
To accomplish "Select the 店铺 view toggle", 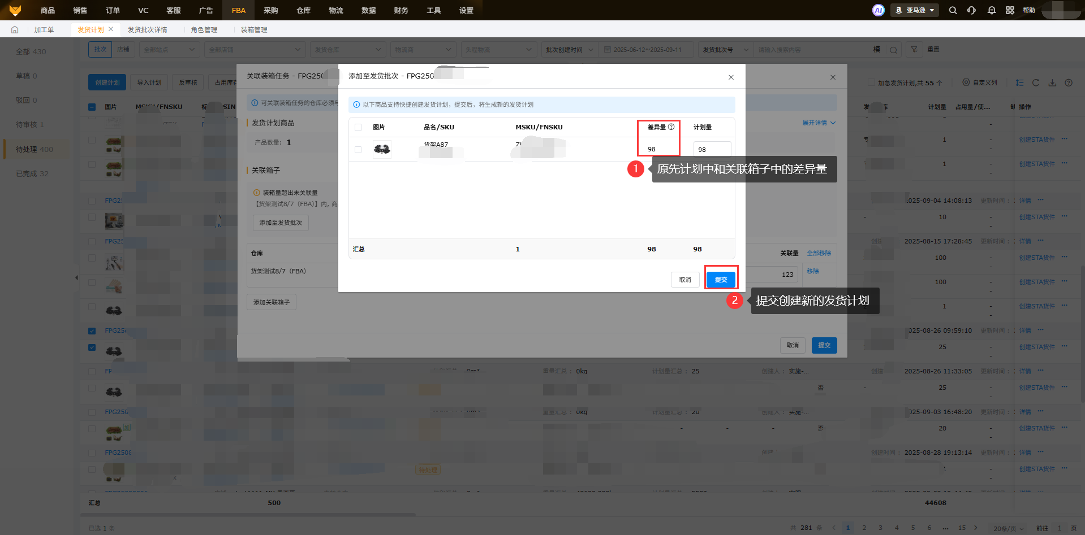I will [123, 50].
